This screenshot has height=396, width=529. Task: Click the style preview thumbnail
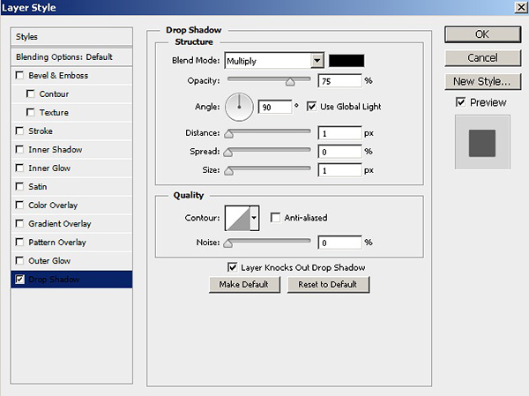[482, 142]
